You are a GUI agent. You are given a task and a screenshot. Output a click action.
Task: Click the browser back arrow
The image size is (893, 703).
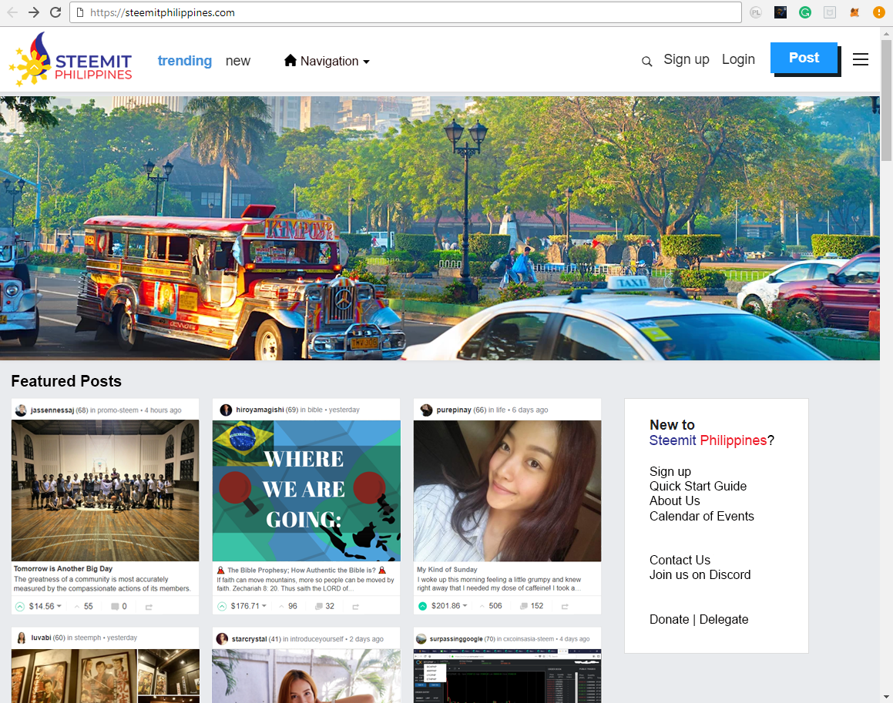[x=12, y=12]
